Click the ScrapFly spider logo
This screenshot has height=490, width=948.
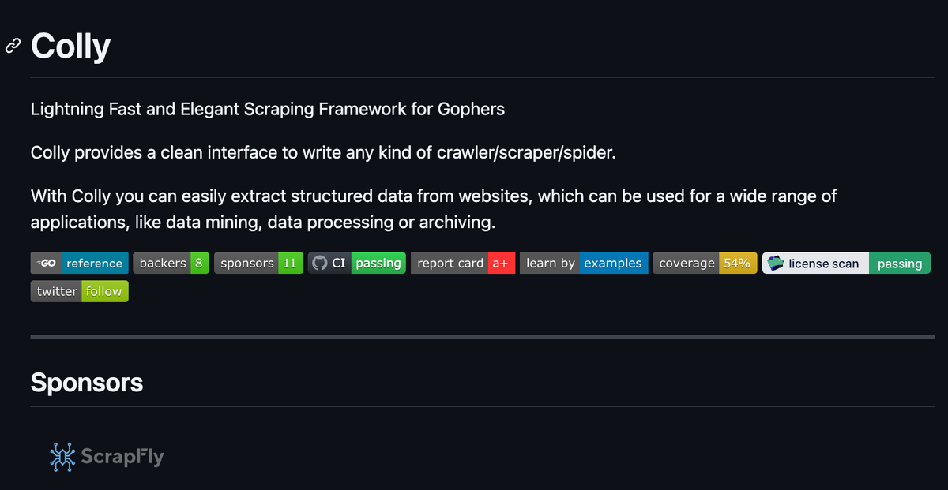[x=62, y=455]
